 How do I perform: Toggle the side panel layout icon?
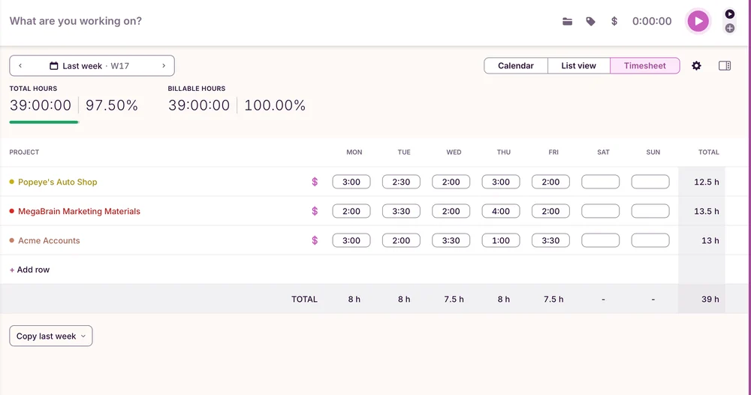725,65
